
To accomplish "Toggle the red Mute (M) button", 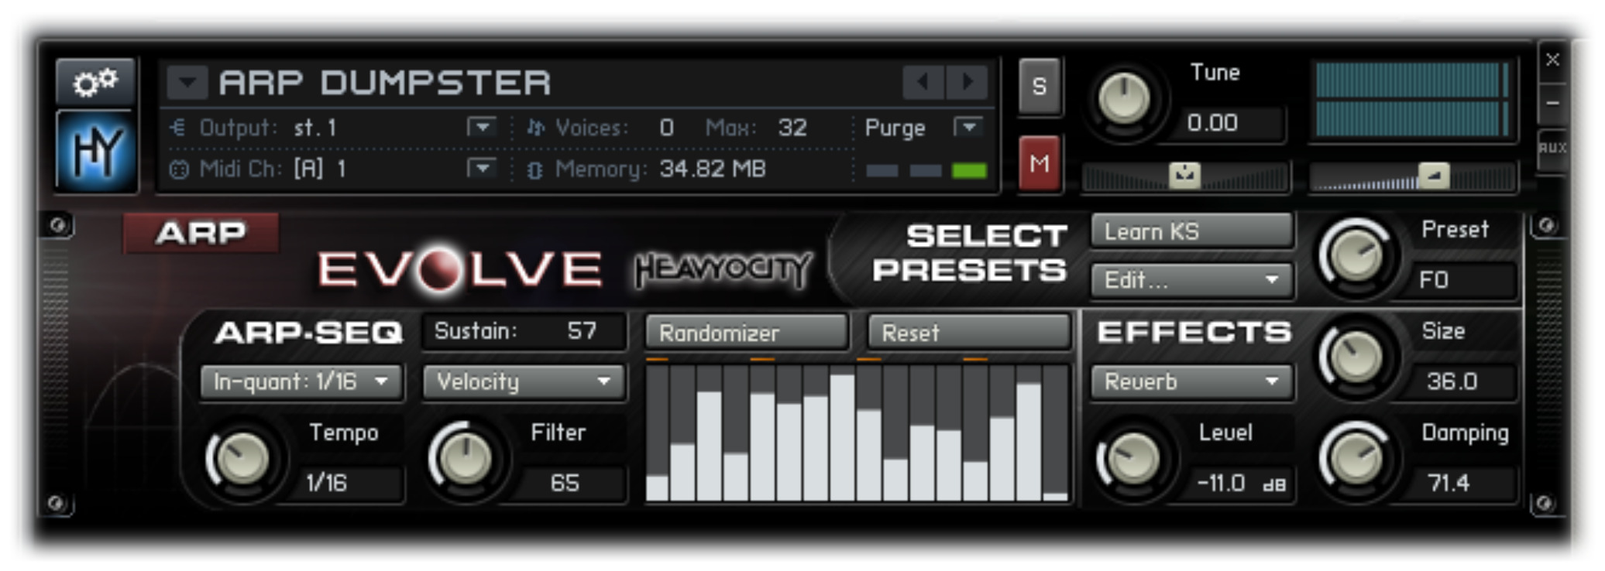I will pos(1039,163).
